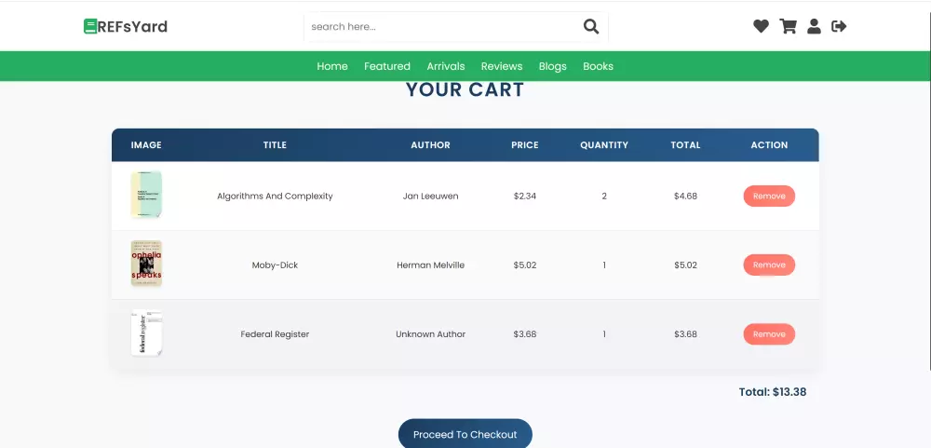
Task: Type in the search here field
Action: pyautogui.click(x=442, y=26)
